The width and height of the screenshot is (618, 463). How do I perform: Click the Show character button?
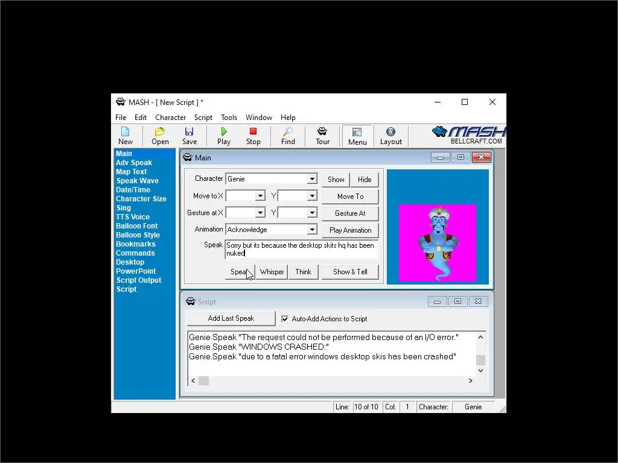click(x=336, y=180)
